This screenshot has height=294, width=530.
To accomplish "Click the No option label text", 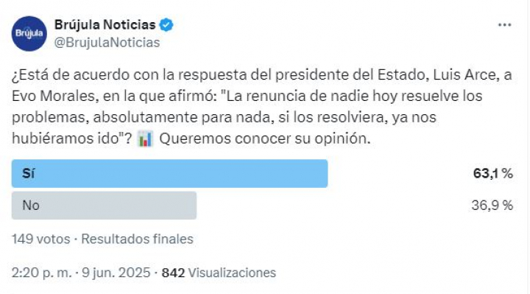I will coord(31,206).
